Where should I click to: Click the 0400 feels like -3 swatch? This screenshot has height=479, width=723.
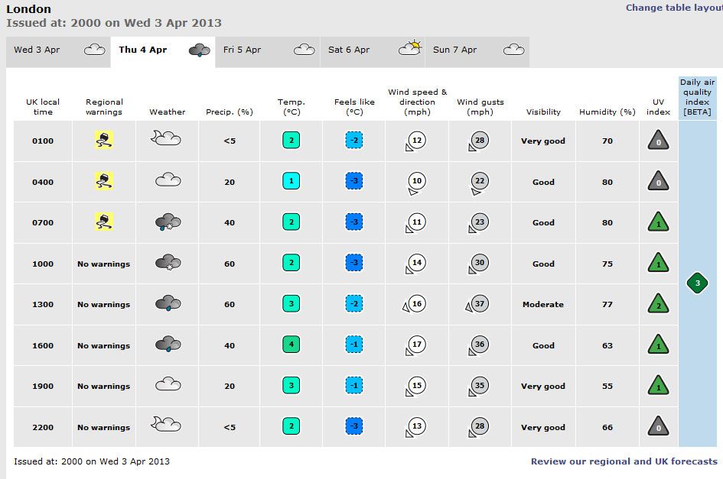[x=353, y=182]
